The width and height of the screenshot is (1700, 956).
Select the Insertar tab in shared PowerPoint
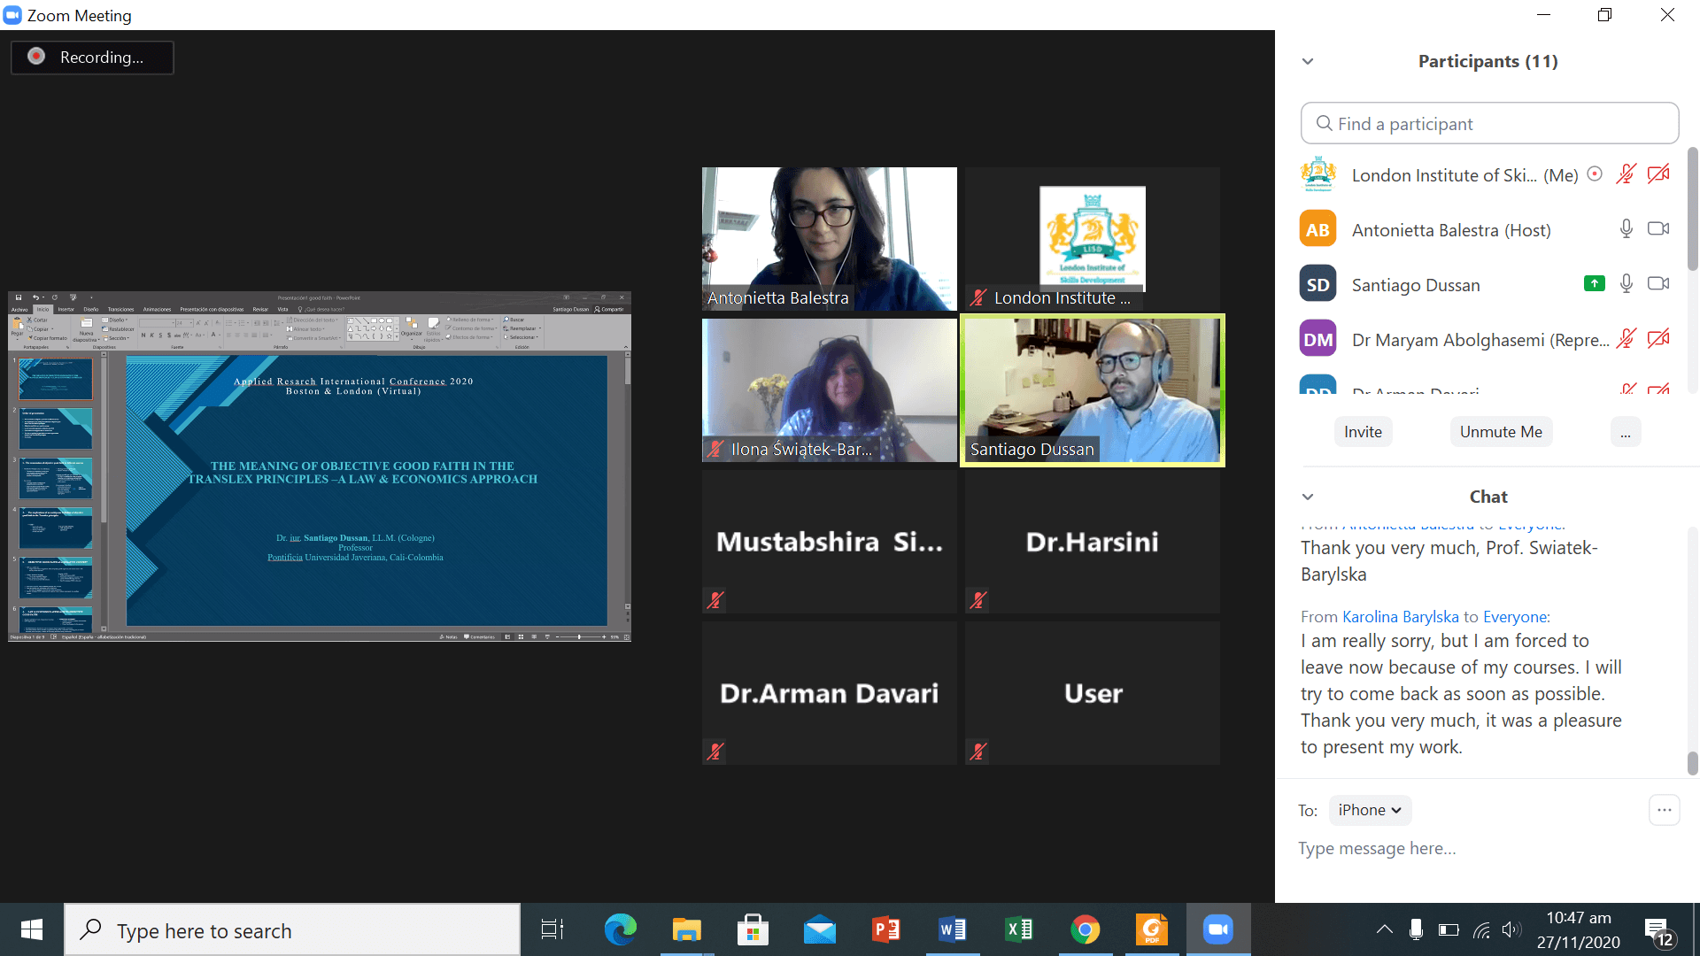click(66, 309)
